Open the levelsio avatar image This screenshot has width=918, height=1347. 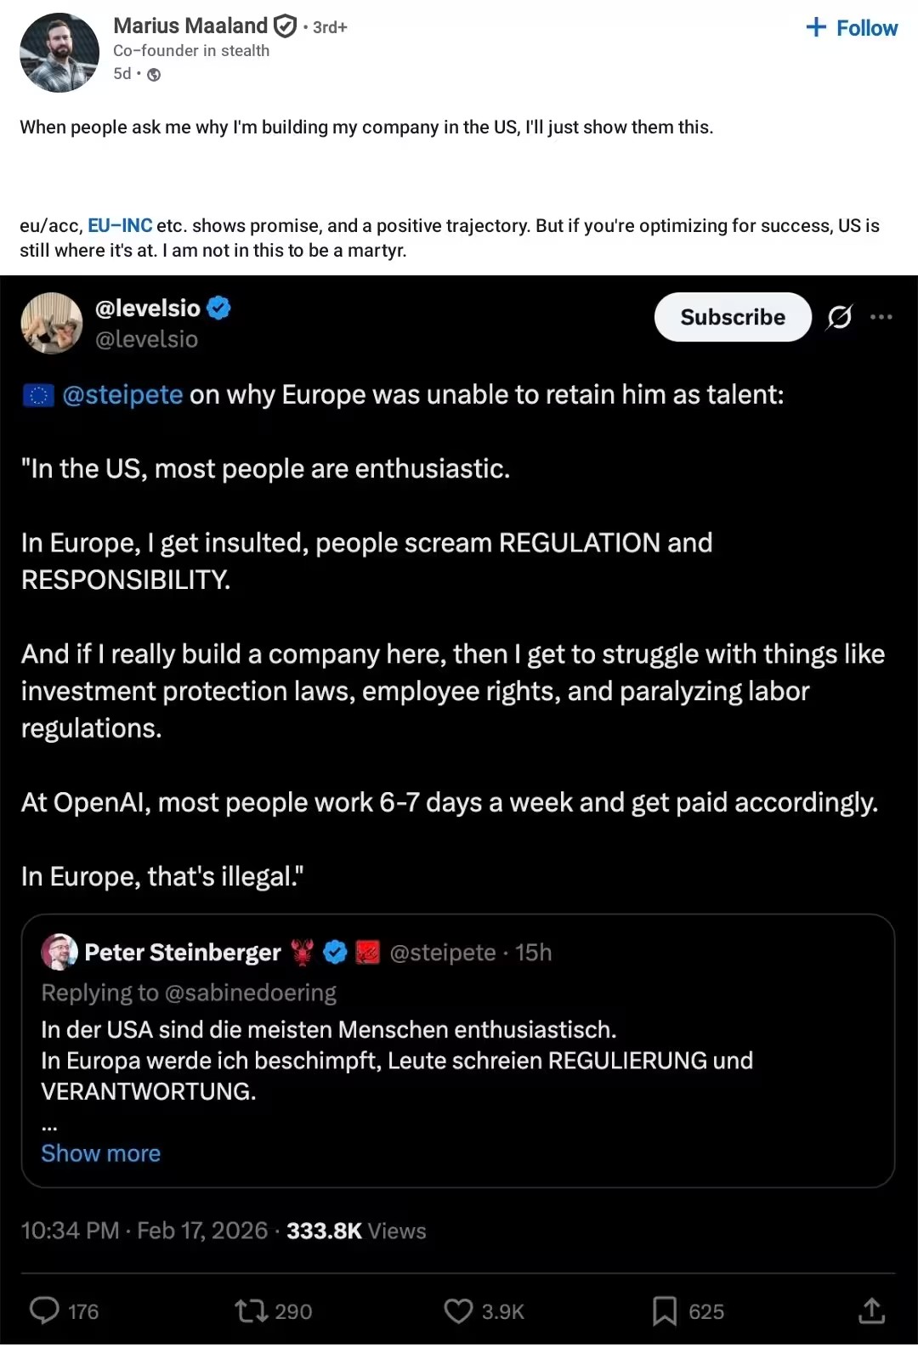point(52,323)
